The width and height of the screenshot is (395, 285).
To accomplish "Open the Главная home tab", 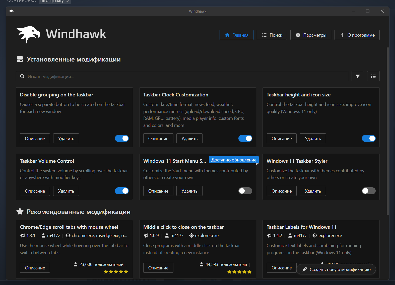I will 236,35.
